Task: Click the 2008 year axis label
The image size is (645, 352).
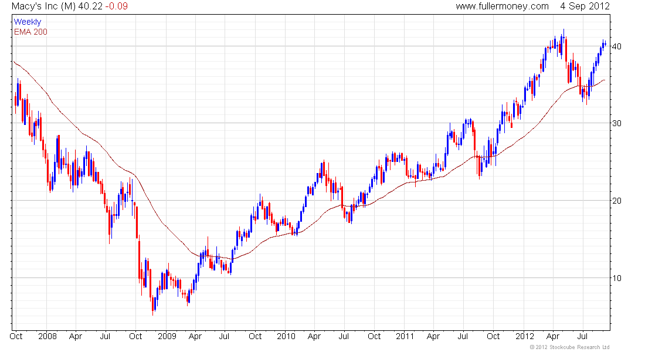Action: point(47,336)
